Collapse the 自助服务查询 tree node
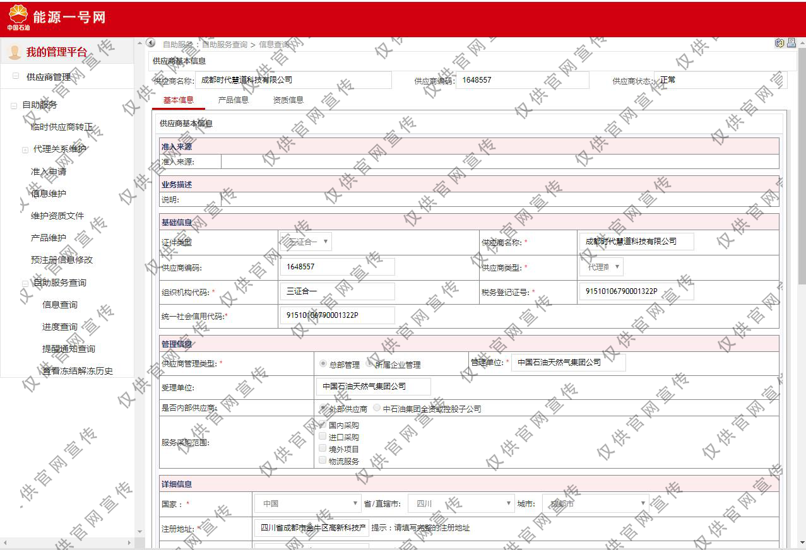This screenshot has height=550, width=806. tap(25, 283)
